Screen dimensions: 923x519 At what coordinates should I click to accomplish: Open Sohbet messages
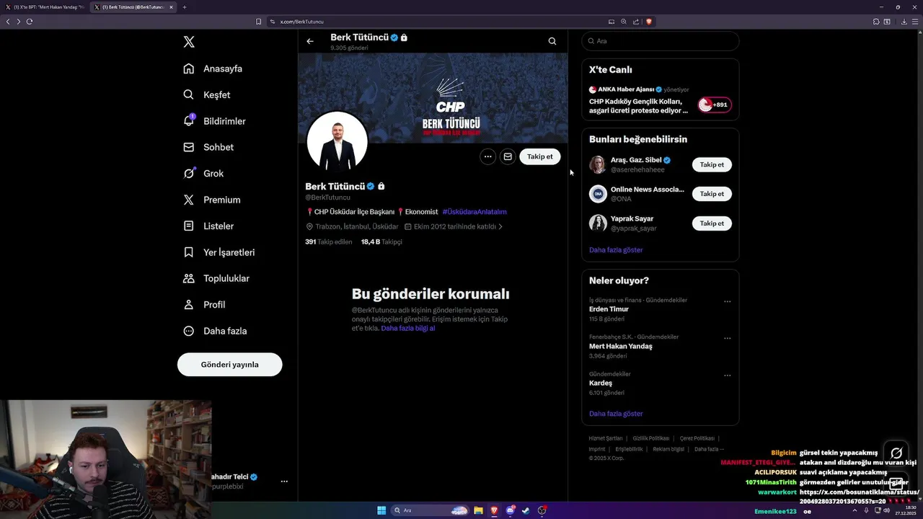coord(208,147)
